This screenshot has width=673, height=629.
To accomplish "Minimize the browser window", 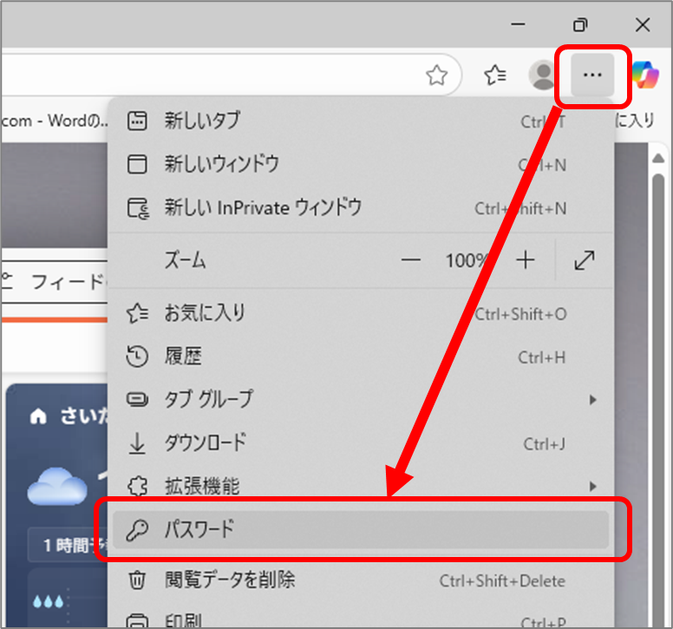I will 518,24.
